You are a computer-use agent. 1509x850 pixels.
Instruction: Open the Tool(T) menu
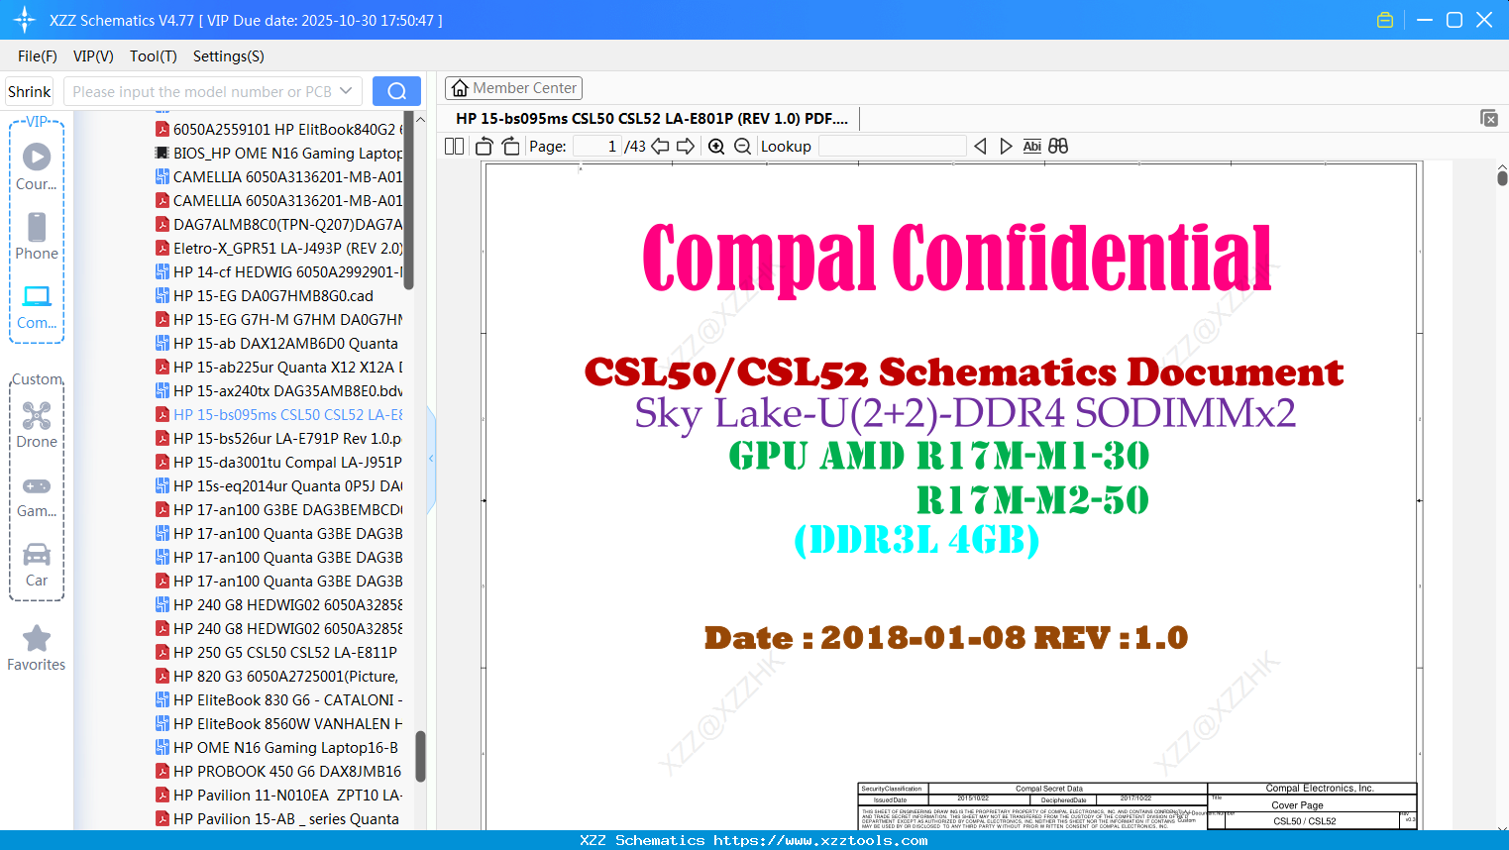pos(154,56)
